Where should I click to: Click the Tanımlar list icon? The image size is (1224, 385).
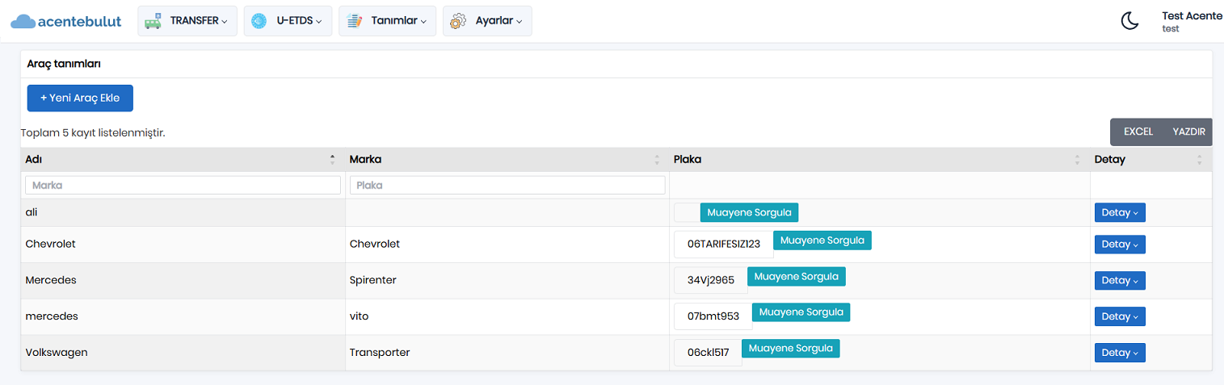(x=354, y=21)
